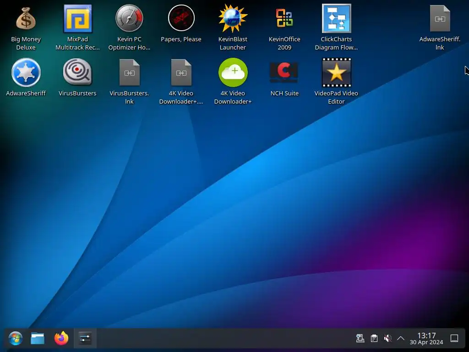
Task: Click the Kevin PC Optimizer gauge icon
Action: [129, 18]
